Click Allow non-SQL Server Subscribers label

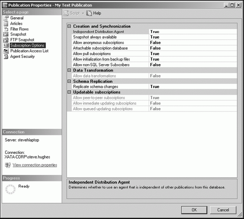tap(101, 65)
